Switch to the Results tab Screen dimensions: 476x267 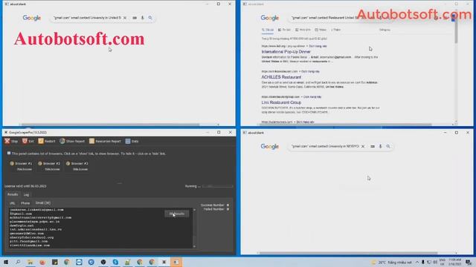pos(13,194)
